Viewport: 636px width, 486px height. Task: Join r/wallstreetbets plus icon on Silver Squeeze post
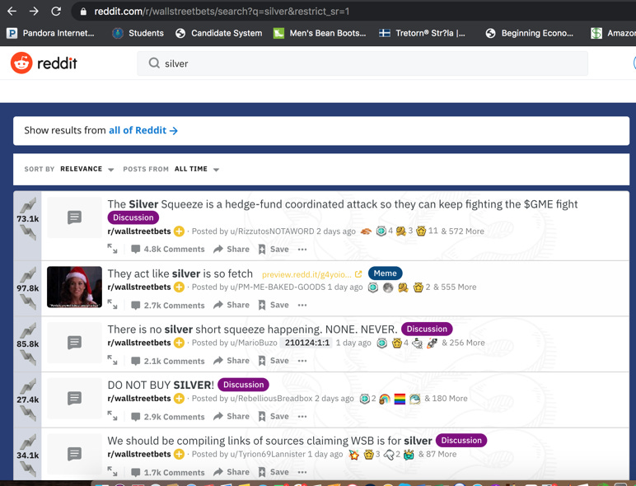click(x=179, y=231)
